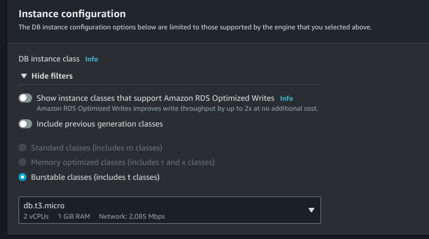The height and width of the screenshot is (239, 429).
Task: Select the Memory optimized classes radio button
Action: point(23,162)
